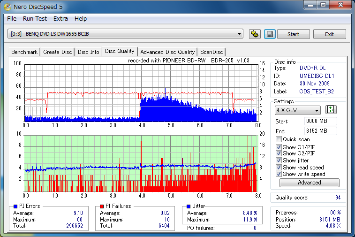
Task: Open the BENQ DVD drive selection dropdown
Action: coord(126,34)
